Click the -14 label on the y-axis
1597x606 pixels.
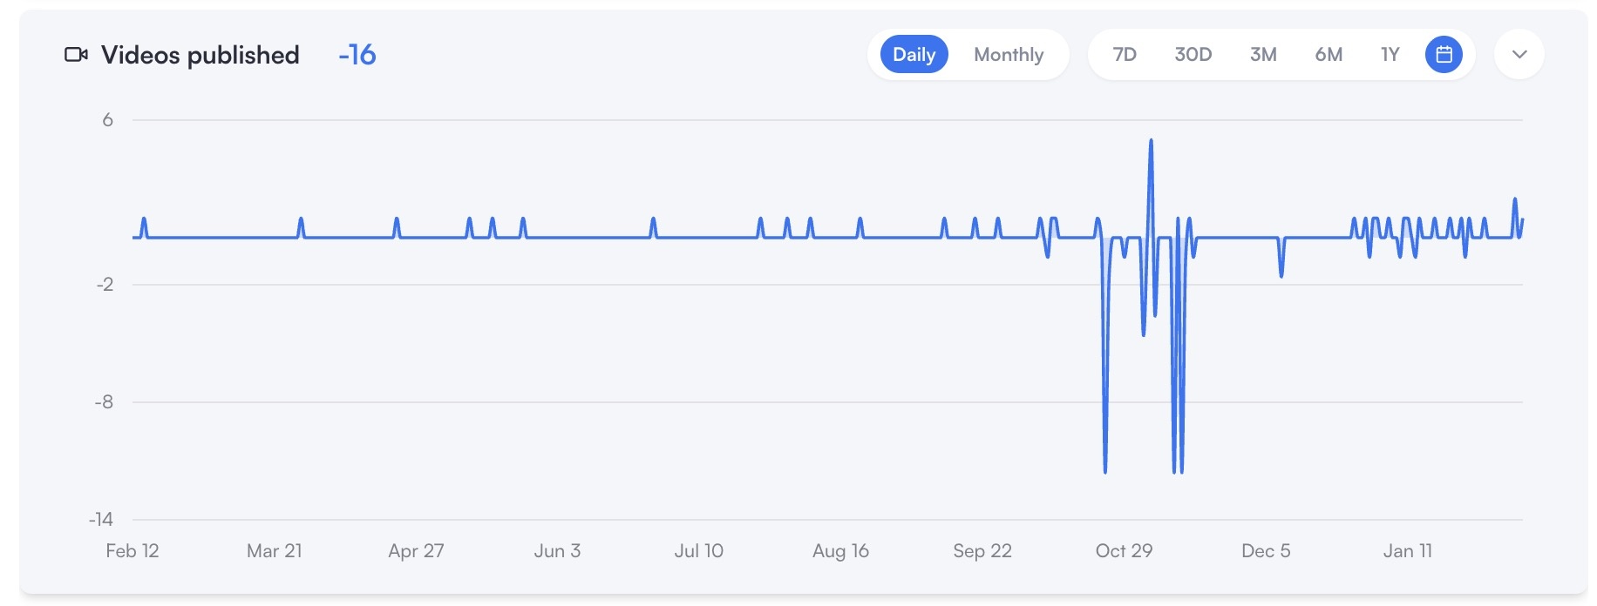coord(101,520)
